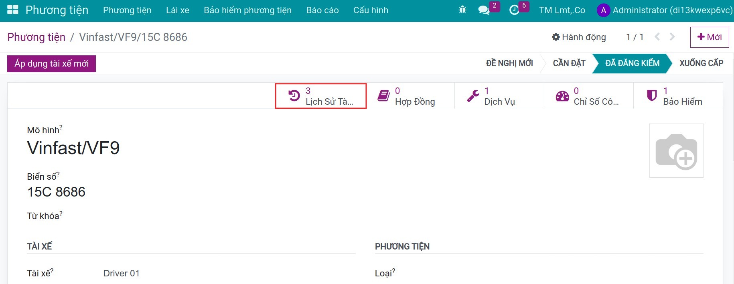Click the Mô hình field label
Screen dimensions: 734x284
tap(45, 130)
